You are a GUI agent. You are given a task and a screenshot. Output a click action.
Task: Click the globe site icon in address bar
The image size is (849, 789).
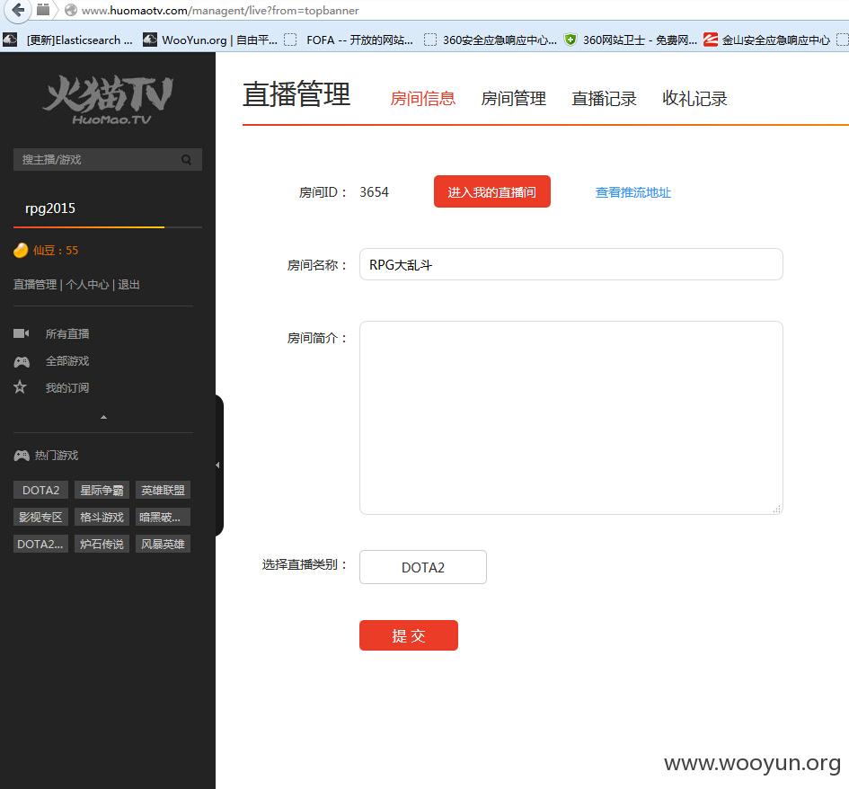[x=70, y=10]
